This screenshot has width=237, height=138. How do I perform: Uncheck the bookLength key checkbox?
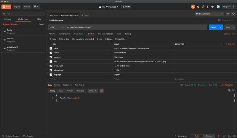pyautogui.click(x=51, y=66)
